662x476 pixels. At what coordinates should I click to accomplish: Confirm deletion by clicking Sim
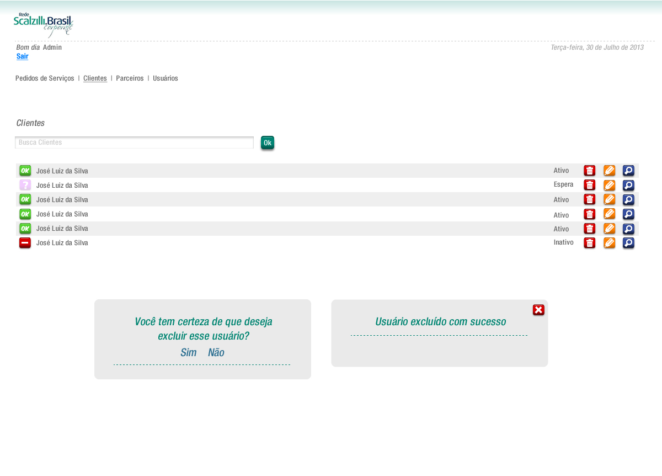[188, 352]
